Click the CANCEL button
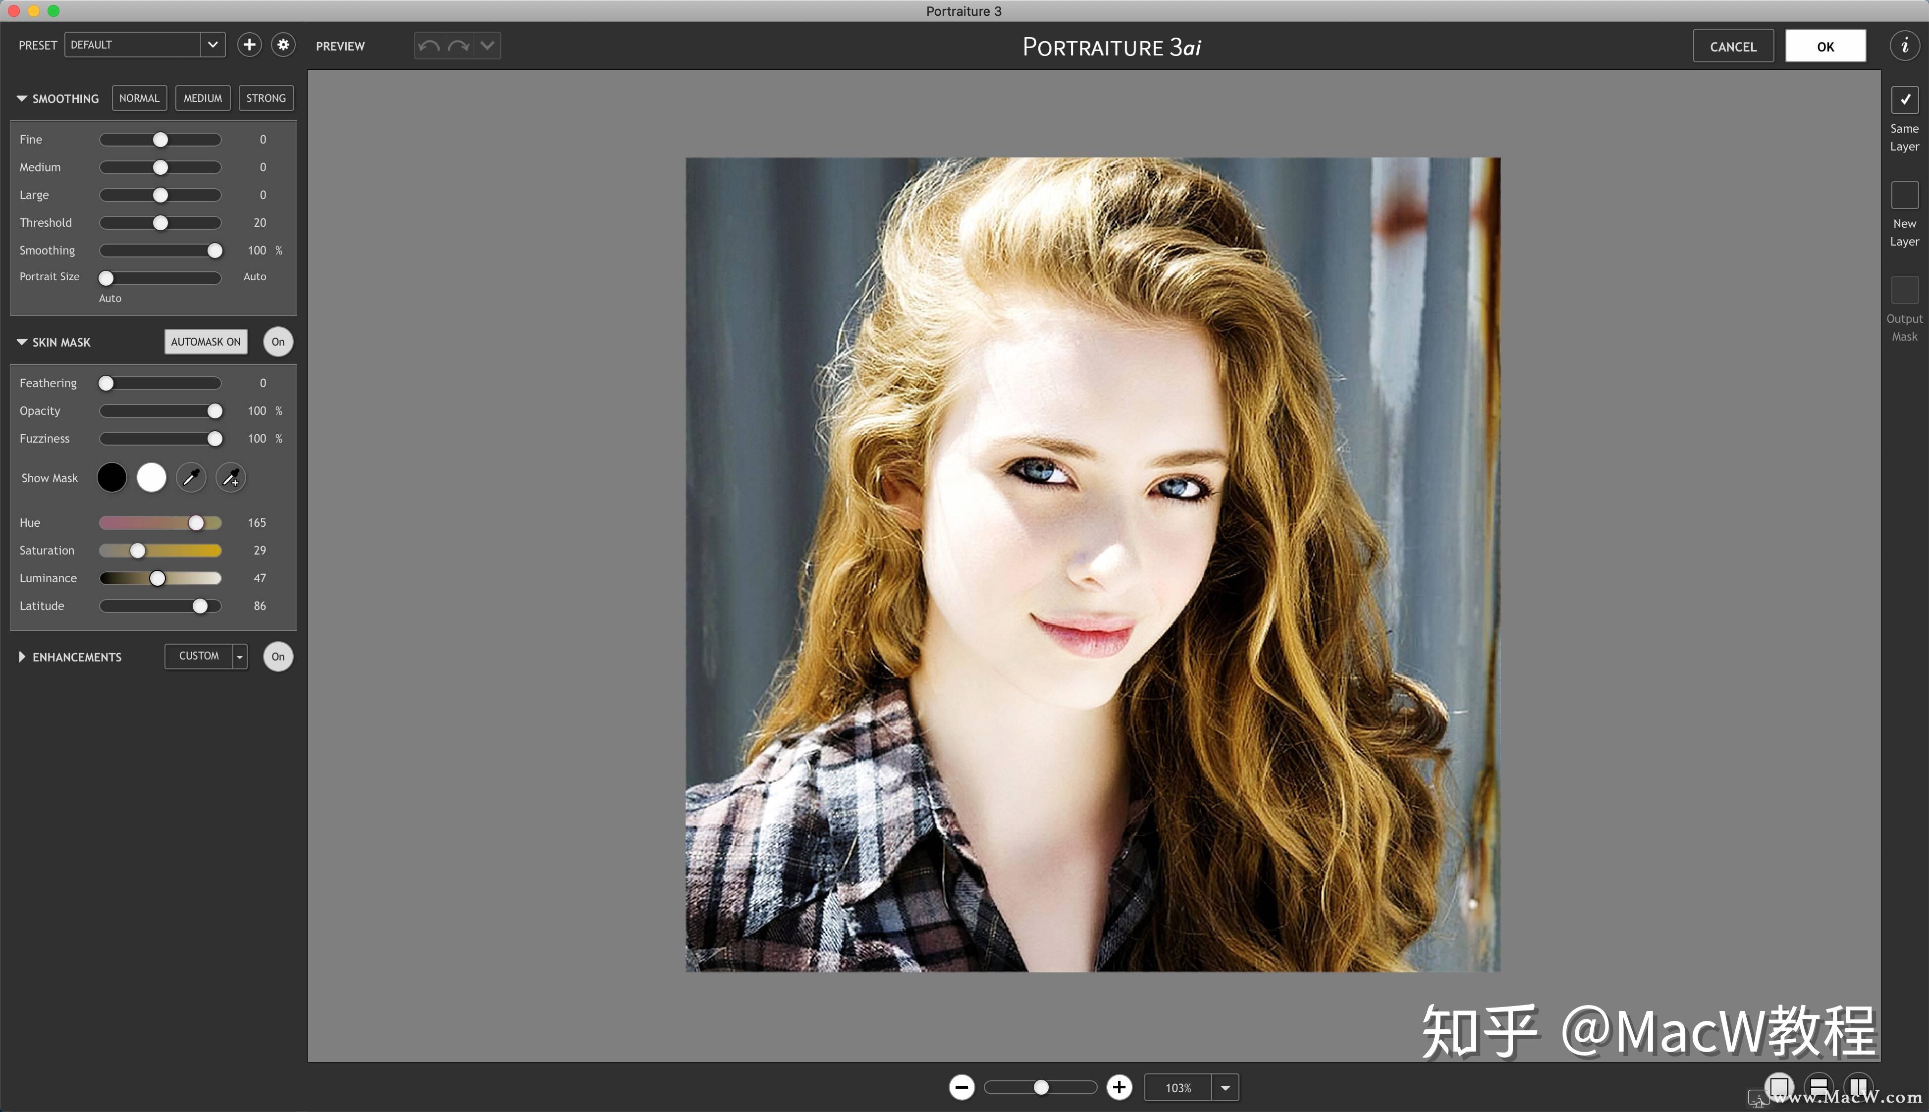Screen dimensions: 1929x1112 (1733, 47)
